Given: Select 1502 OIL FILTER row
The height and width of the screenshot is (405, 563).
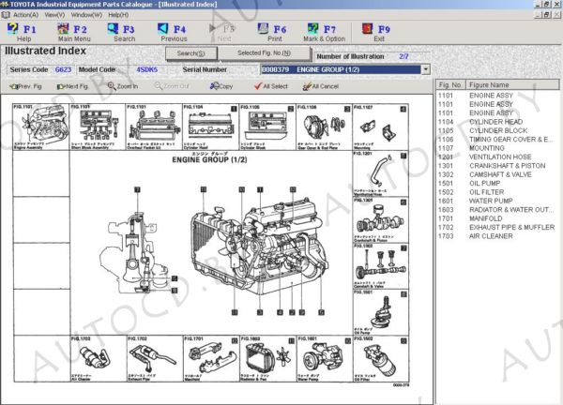Looking at the screenshot, I should 497,192.
